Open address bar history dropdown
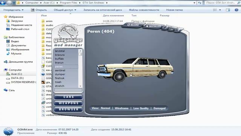This screenshot has height=136, width=241. [194, 3]
